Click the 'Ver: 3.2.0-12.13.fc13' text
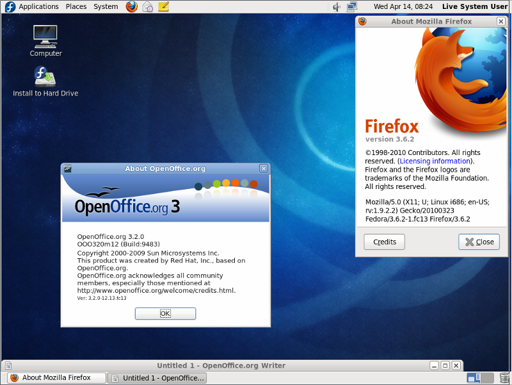512x385 pixels. coord(102,298)
